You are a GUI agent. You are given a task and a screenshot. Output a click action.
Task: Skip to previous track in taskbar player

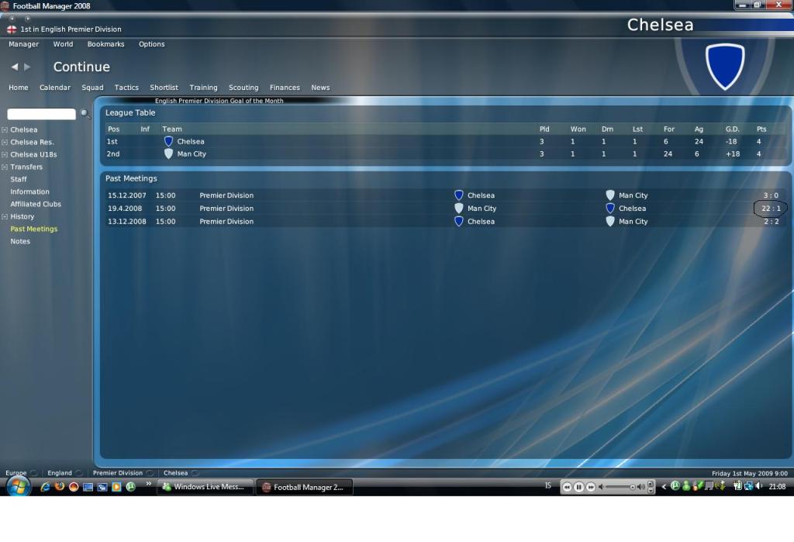567,487
